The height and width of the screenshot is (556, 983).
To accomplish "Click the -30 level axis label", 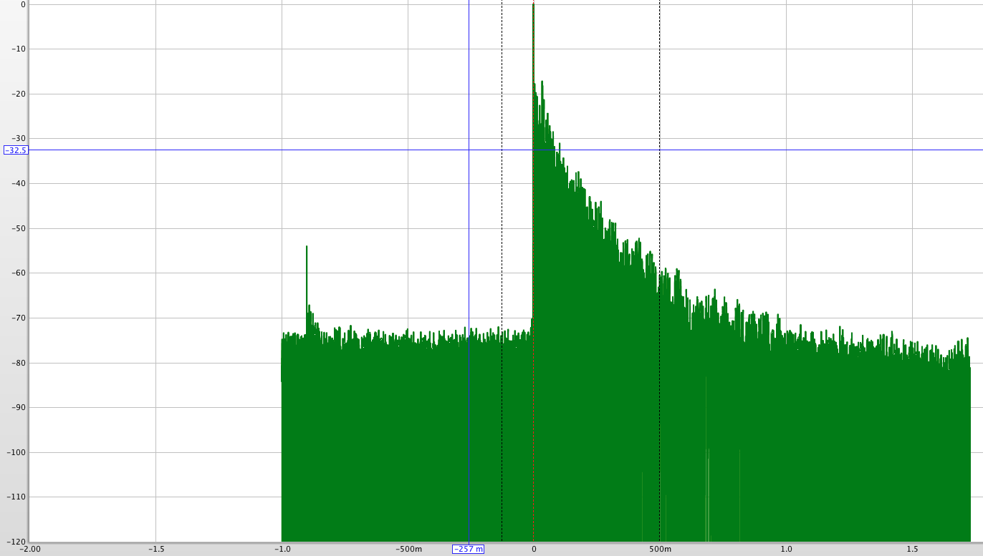I will tap(19, 139).
